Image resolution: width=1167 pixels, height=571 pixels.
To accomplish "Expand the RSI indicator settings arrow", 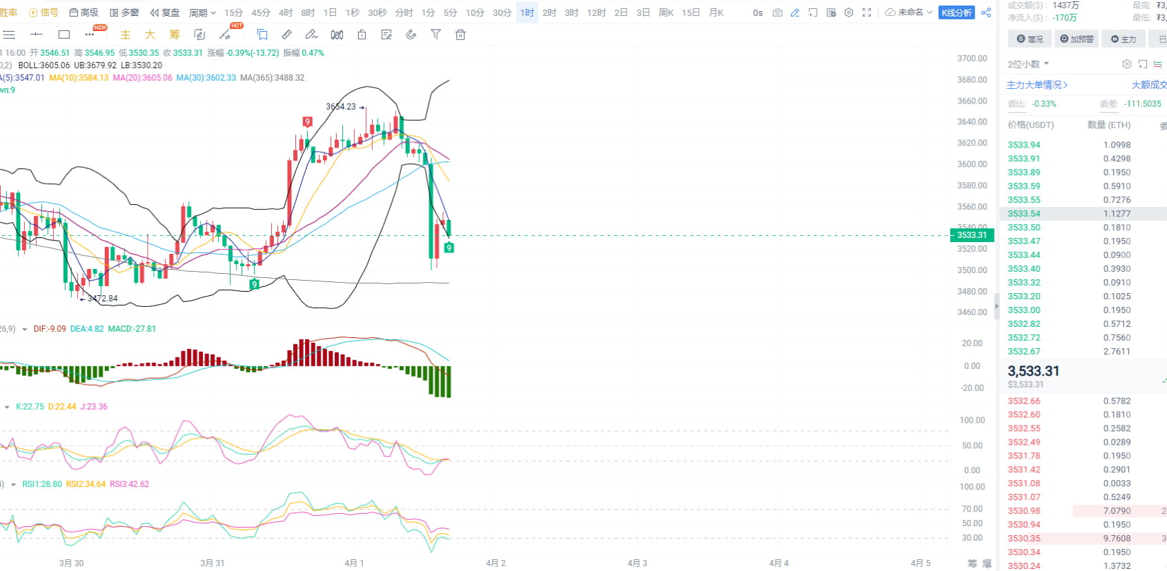I will [13, 484].
